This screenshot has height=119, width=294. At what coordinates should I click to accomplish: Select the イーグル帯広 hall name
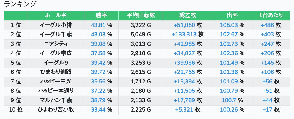pos(56,53)
